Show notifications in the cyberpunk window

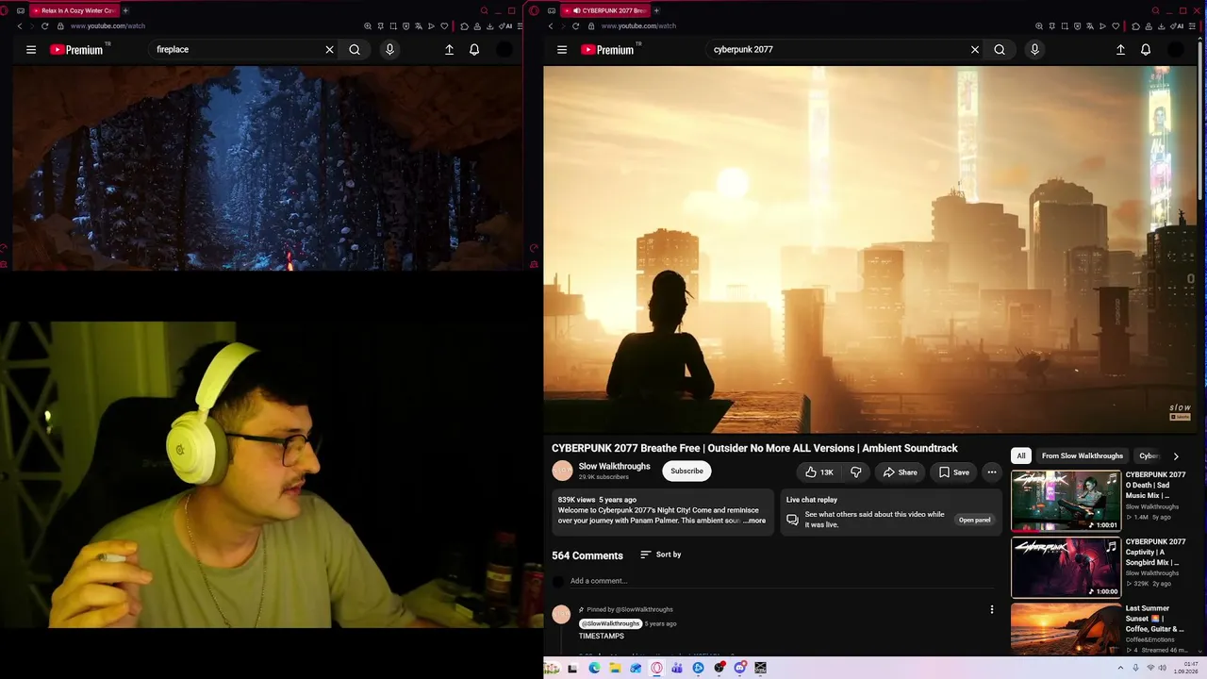pos(1146,50)
